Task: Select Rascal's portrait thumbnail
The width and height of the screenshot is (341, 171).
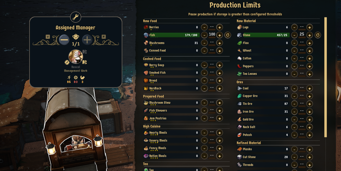Action: click(76, 57)
